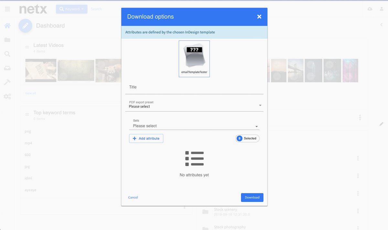Go to the home dashboard icon

pyautogui.click(x=7, y=26)
